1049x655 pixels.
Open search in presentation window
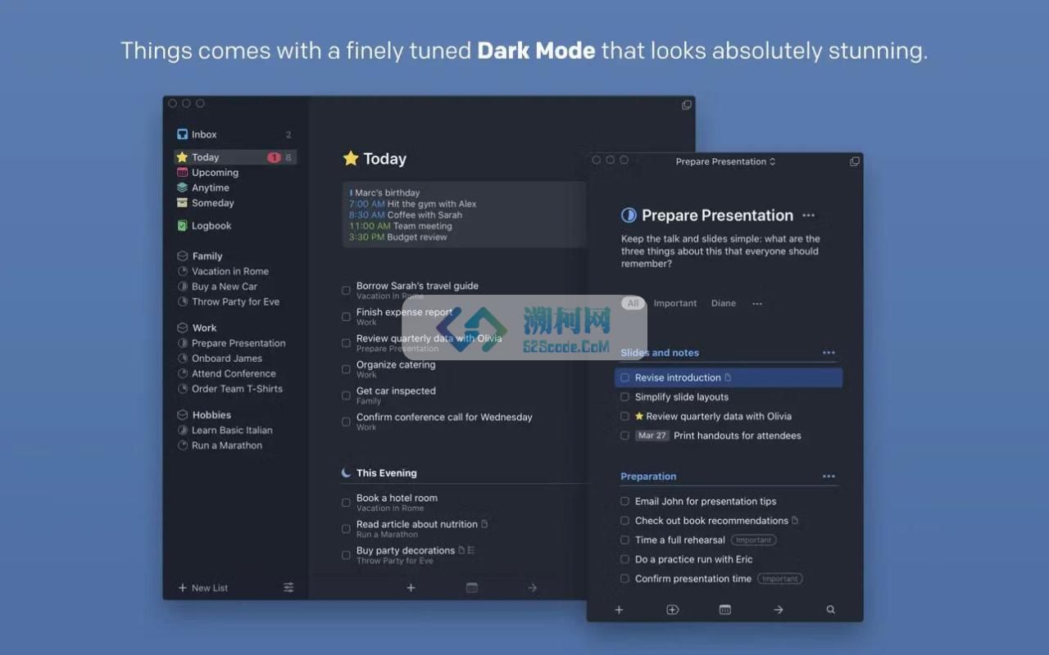[831, 610]
